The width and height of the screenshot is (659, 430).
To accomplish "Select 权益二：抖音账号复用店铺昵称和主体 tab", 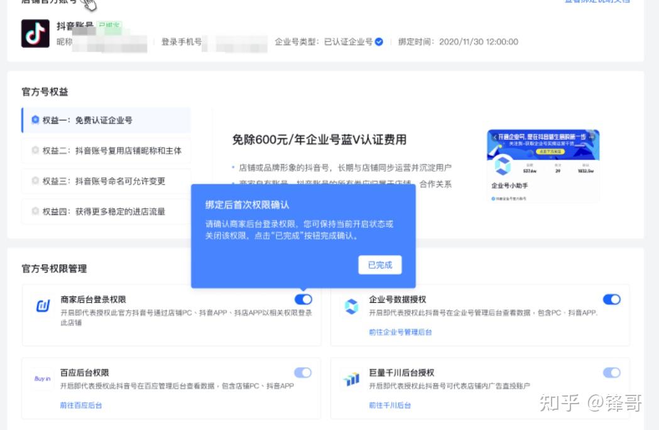I will click(106, 151).
